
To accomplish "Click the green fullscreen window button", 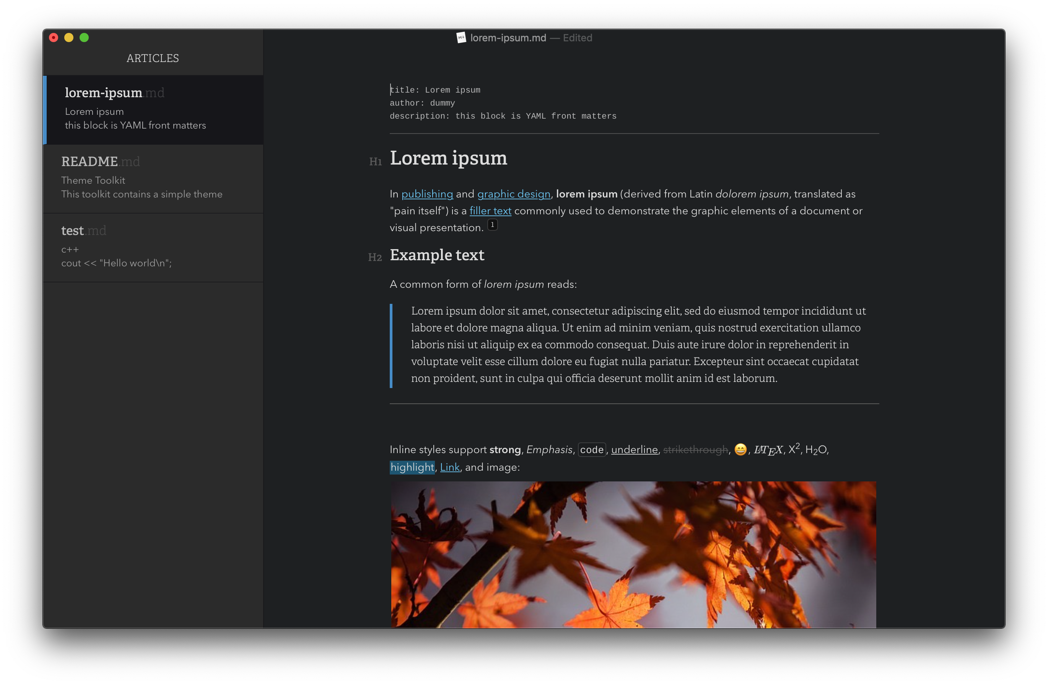I will [x=84, y=38].
